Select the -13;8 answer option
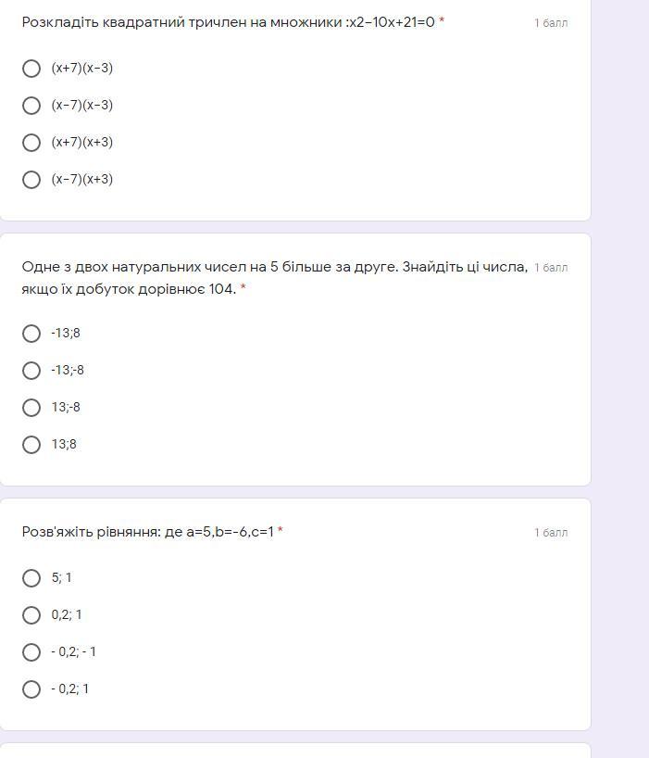This screenshot has width=649, height=758. coord(31,334)
